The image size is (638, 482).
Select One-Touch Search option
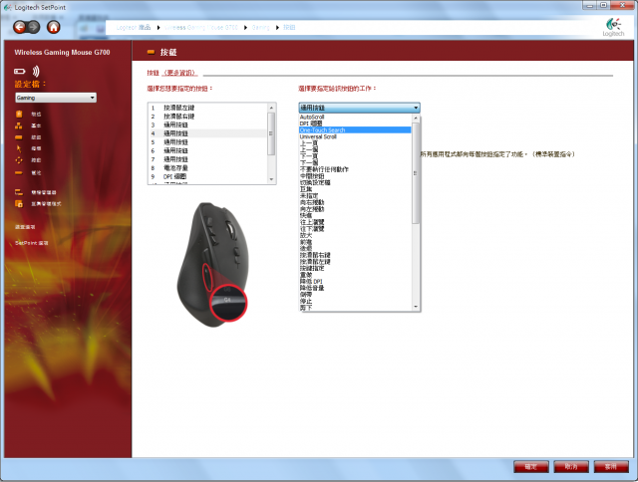pos(355,130)
